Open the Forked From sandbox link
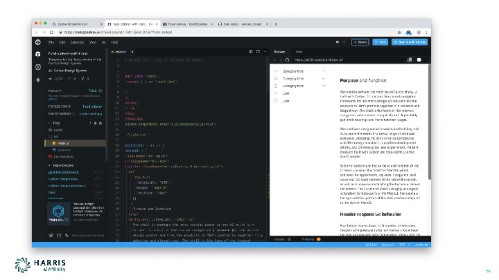The width and height of the screenshot is (499, 280). pos(92,106)
